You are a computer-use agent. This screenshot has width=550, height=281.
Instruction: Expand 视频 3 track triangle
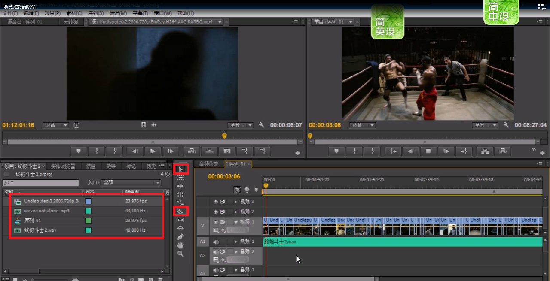click(x=235, y=202)
